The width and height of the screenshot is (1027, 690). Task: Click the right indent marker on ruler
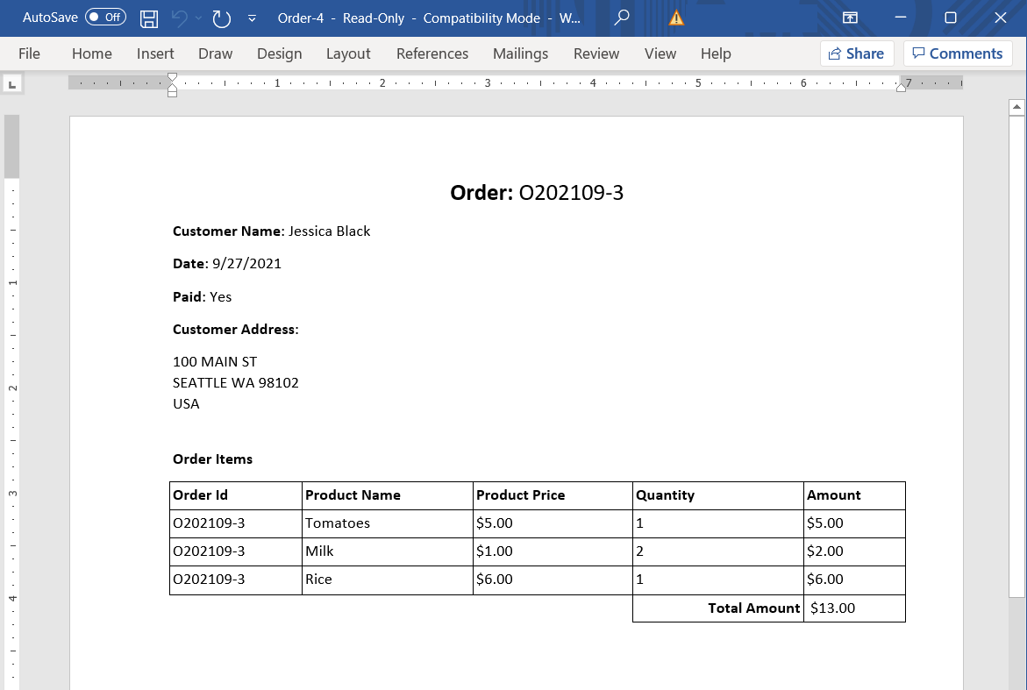901,86
